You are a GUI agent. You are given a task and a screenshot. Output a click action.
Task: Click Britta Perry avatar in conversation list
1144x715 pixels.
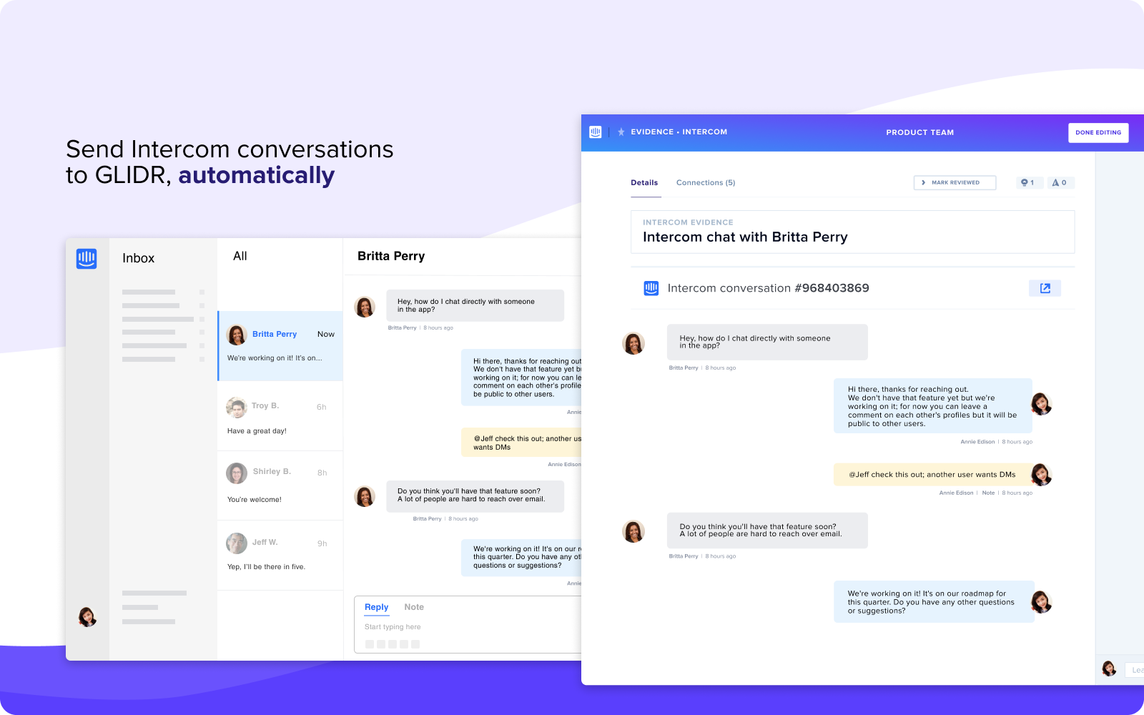(237, 335)
